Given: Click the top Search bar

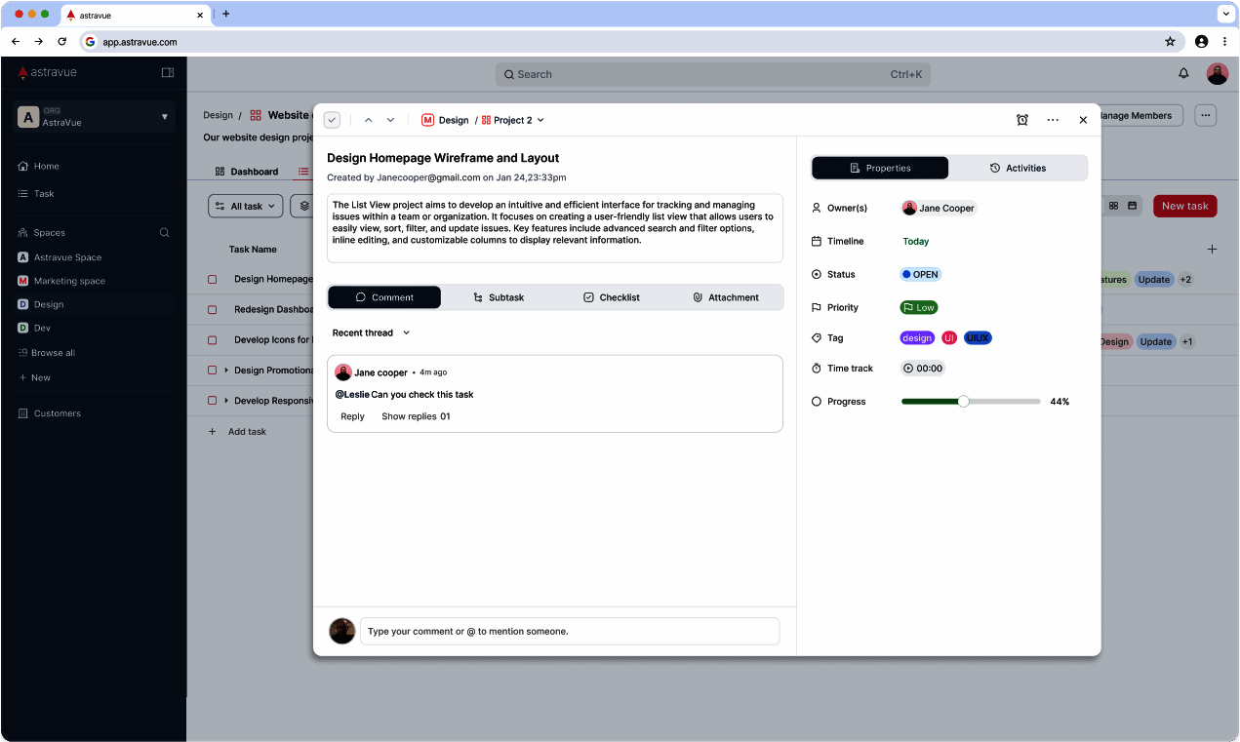Looking at the screenshot, I should click(713, 74).
